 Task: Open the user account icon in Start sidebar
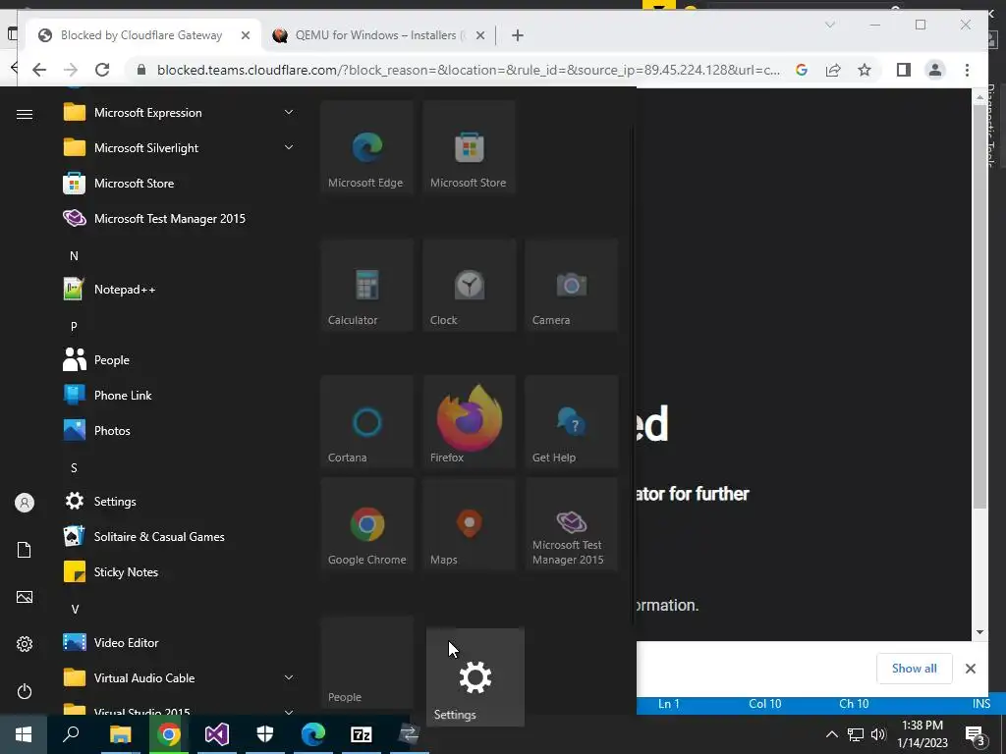click(25, 503)
